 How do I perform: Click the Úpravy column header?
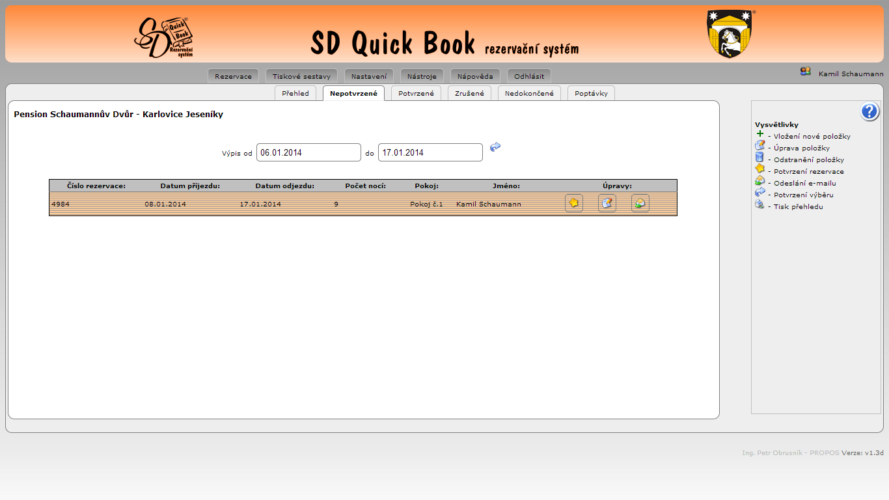617,186
